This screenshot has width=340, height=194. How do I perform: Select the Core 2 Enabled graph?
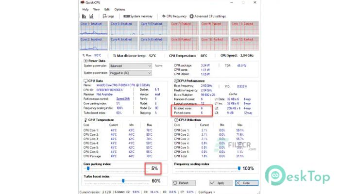[93, 43]
